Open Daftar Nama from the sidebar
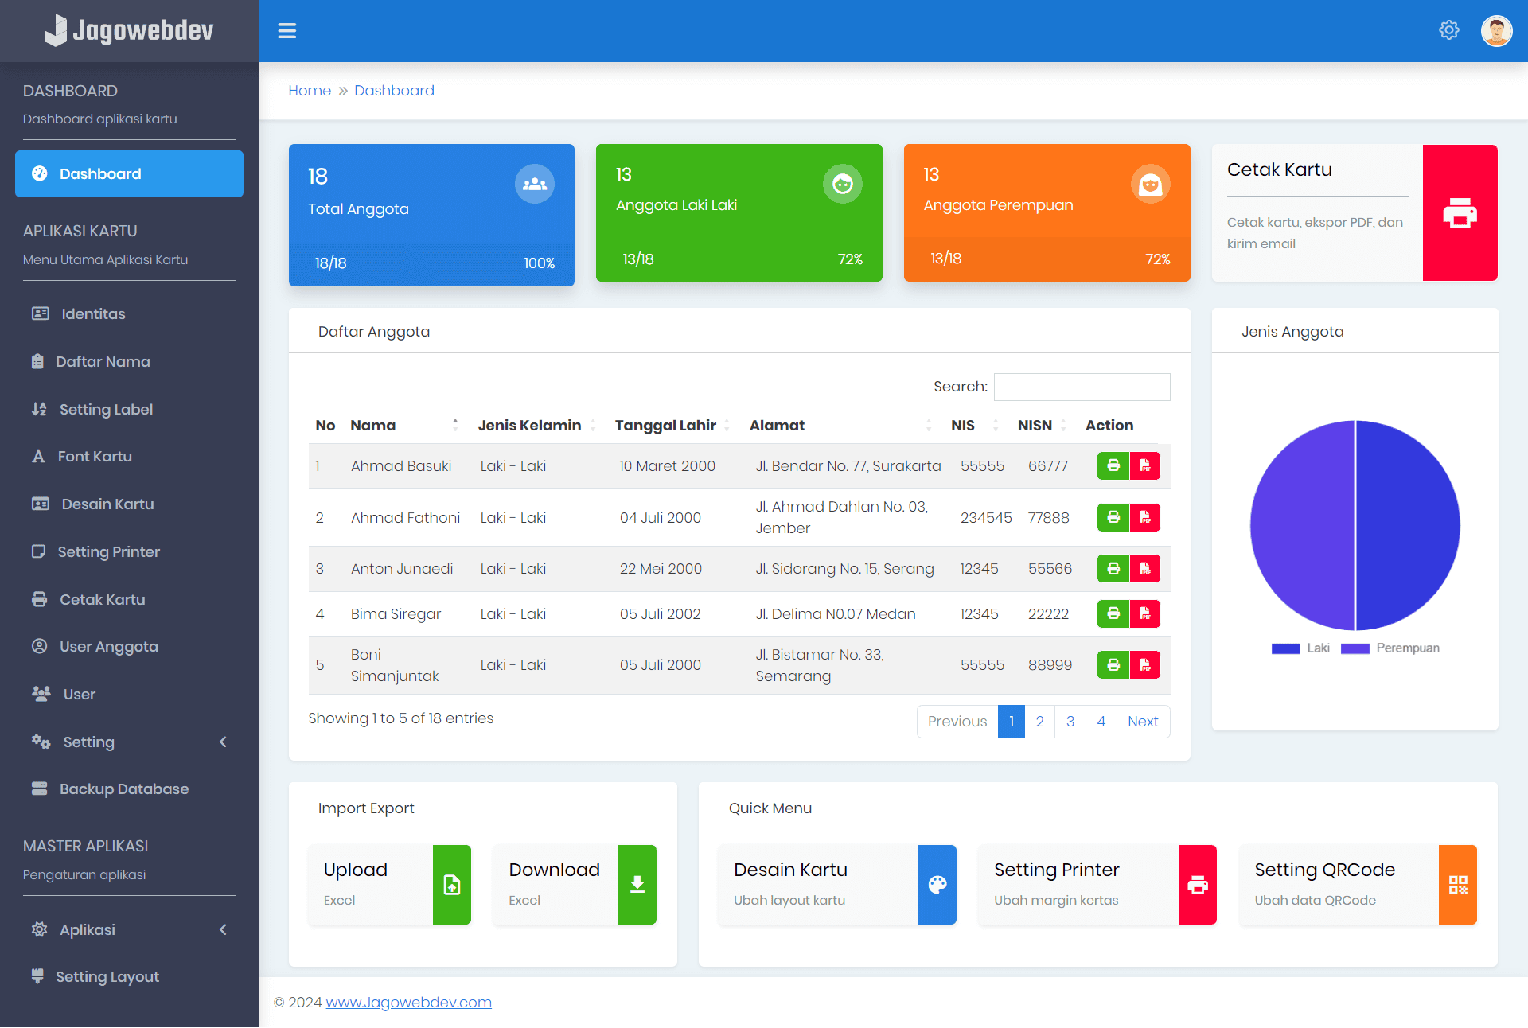Screen dimensions: 1528x1028 click(x=102, y=361)
